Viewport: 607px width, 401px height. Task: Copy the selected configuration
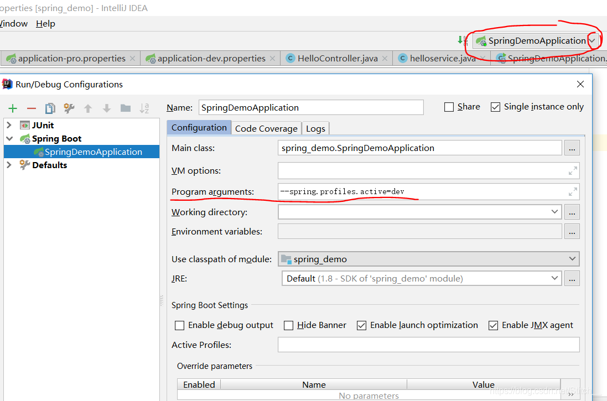[x=50, y=108]
